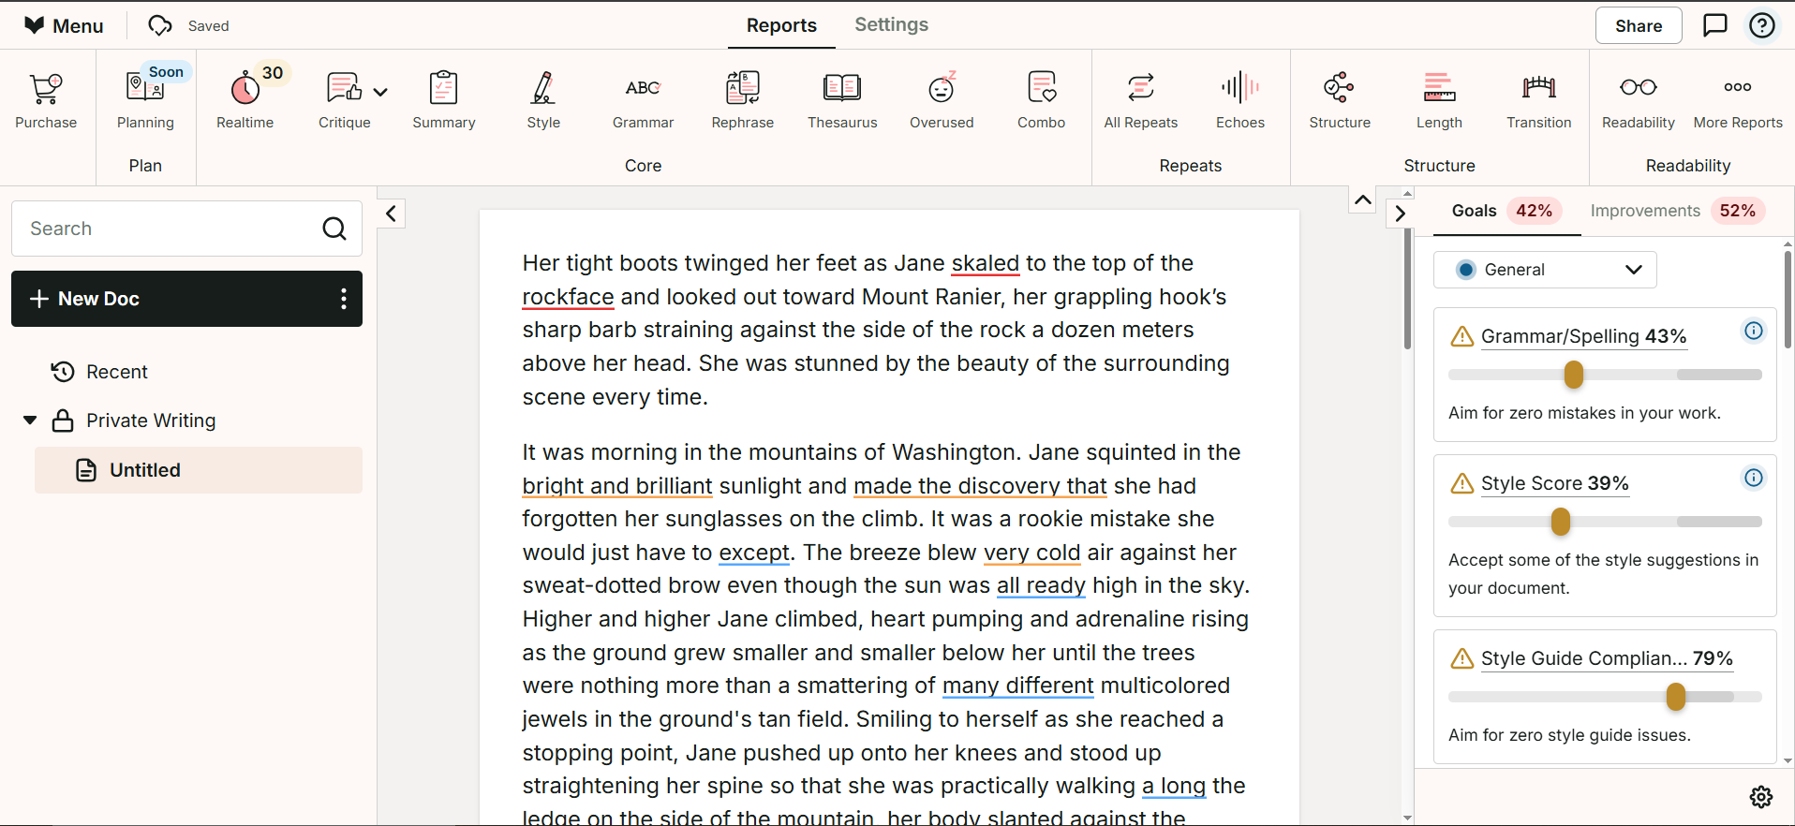Click the underlined phrase many different

point(1017,686)
